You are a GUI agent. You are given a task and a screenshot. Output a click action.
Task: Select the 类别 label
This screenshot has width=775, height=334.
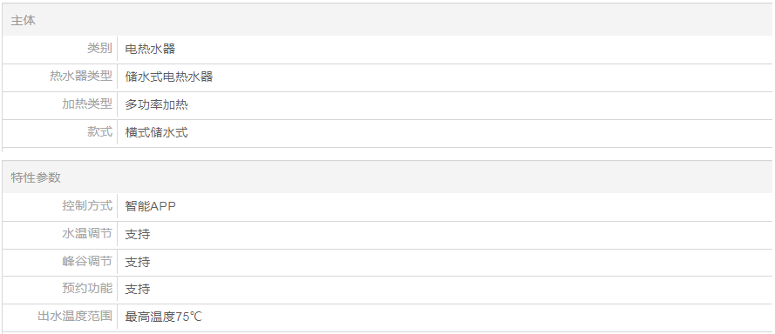pyautogui.click(x=100, y=49)
